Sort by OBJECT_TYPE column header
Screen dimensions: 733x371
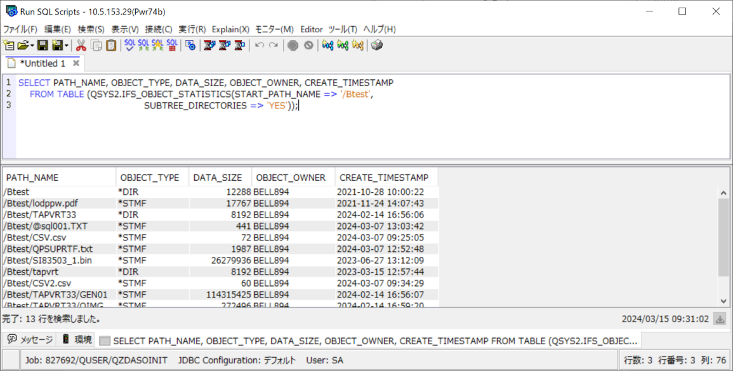point(152,178)
